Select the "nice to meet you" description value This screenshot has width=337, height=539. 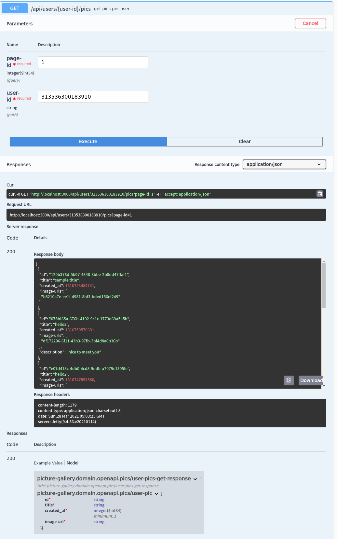click(84, 352)
